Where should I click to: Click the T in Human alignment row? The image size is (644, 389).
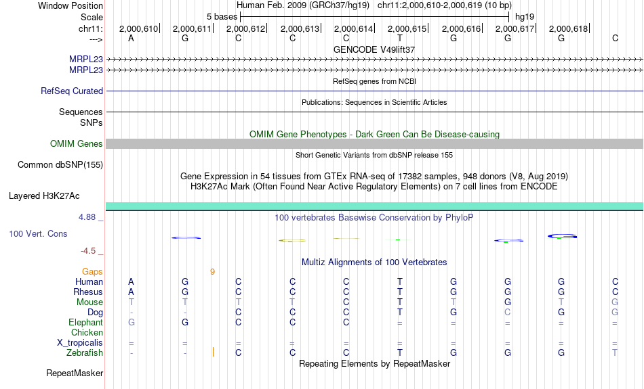[x=400, y=282]
